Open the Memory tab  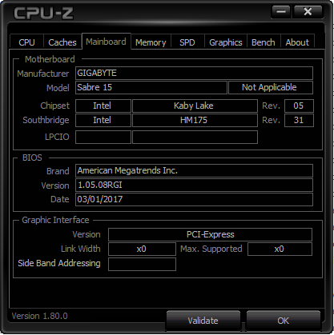(x=151, y=42)
